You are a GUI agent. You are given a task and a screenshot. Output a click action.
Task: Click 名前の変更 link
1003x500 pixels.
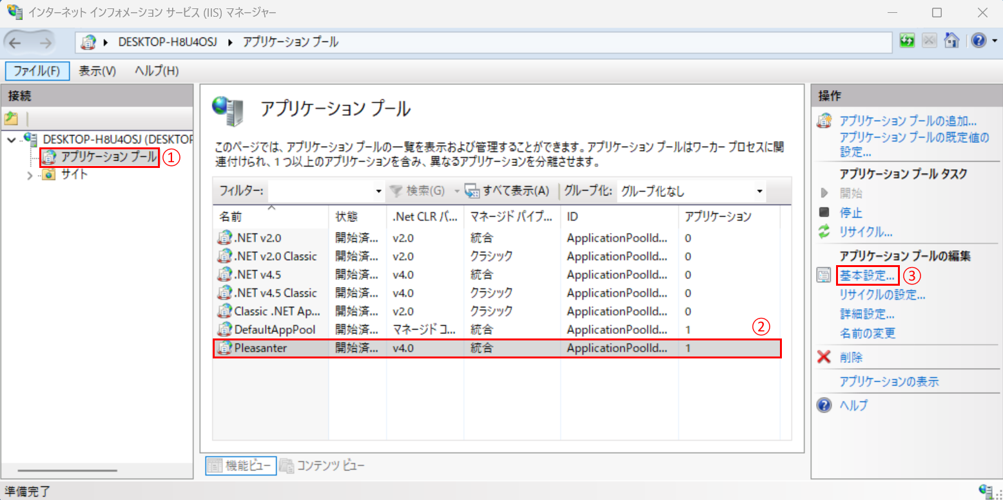point(868,333)
